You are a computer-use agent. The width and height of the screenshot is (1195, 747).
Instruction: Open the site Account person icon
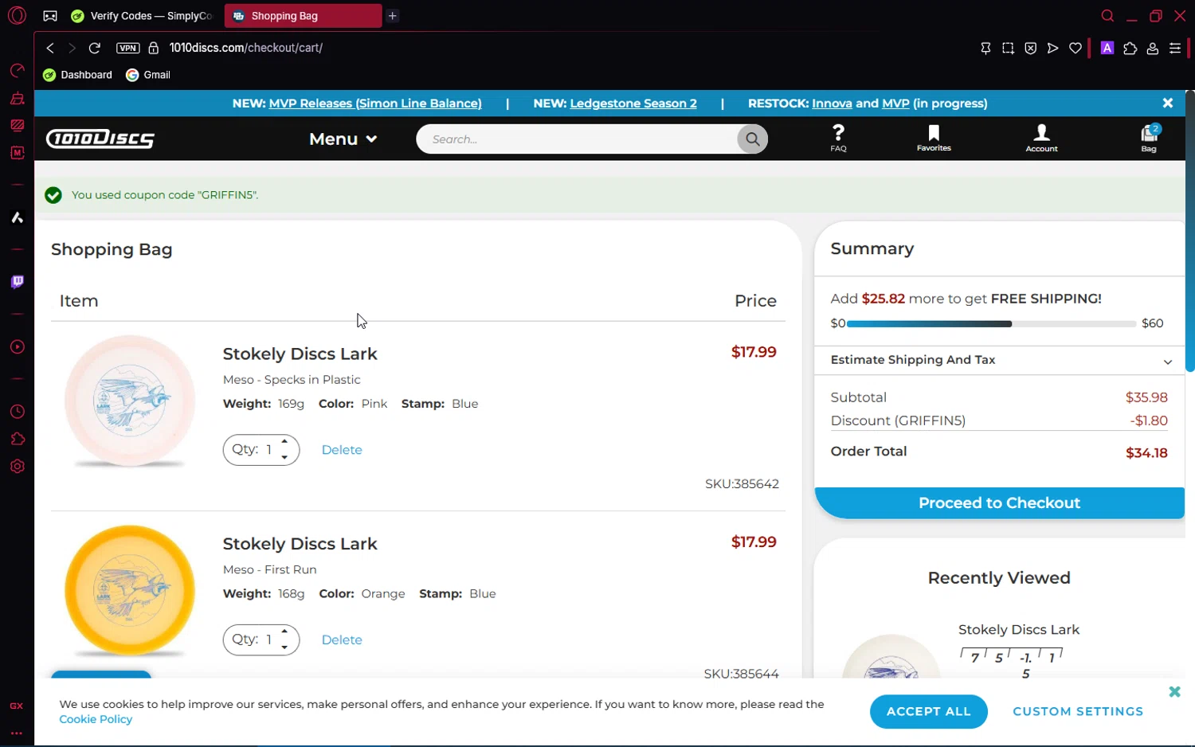click(1041, 138)
